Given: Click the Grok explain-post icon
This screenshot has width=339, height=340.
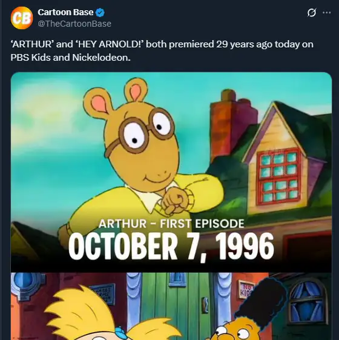Looking at the screenshot, I should point(312,13).
